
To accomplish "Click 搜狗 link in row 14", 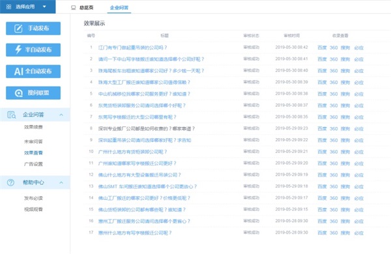I will (x=345, y=198).
